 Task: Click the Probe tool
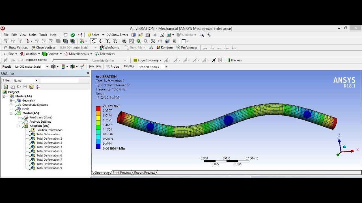(x=112, y=67)
